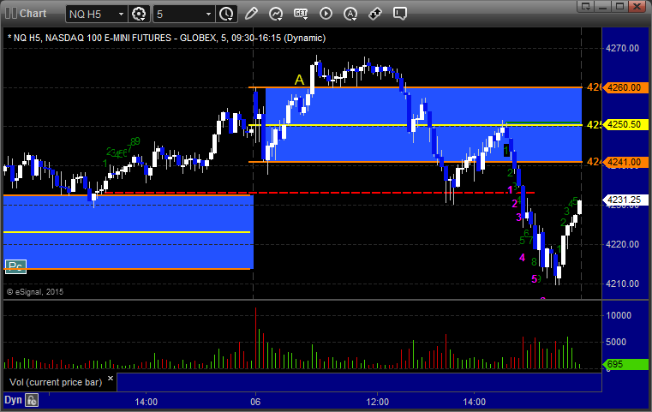
Task: Toggle the time-lock icon beside Dyn
Action: click(32, 400)
